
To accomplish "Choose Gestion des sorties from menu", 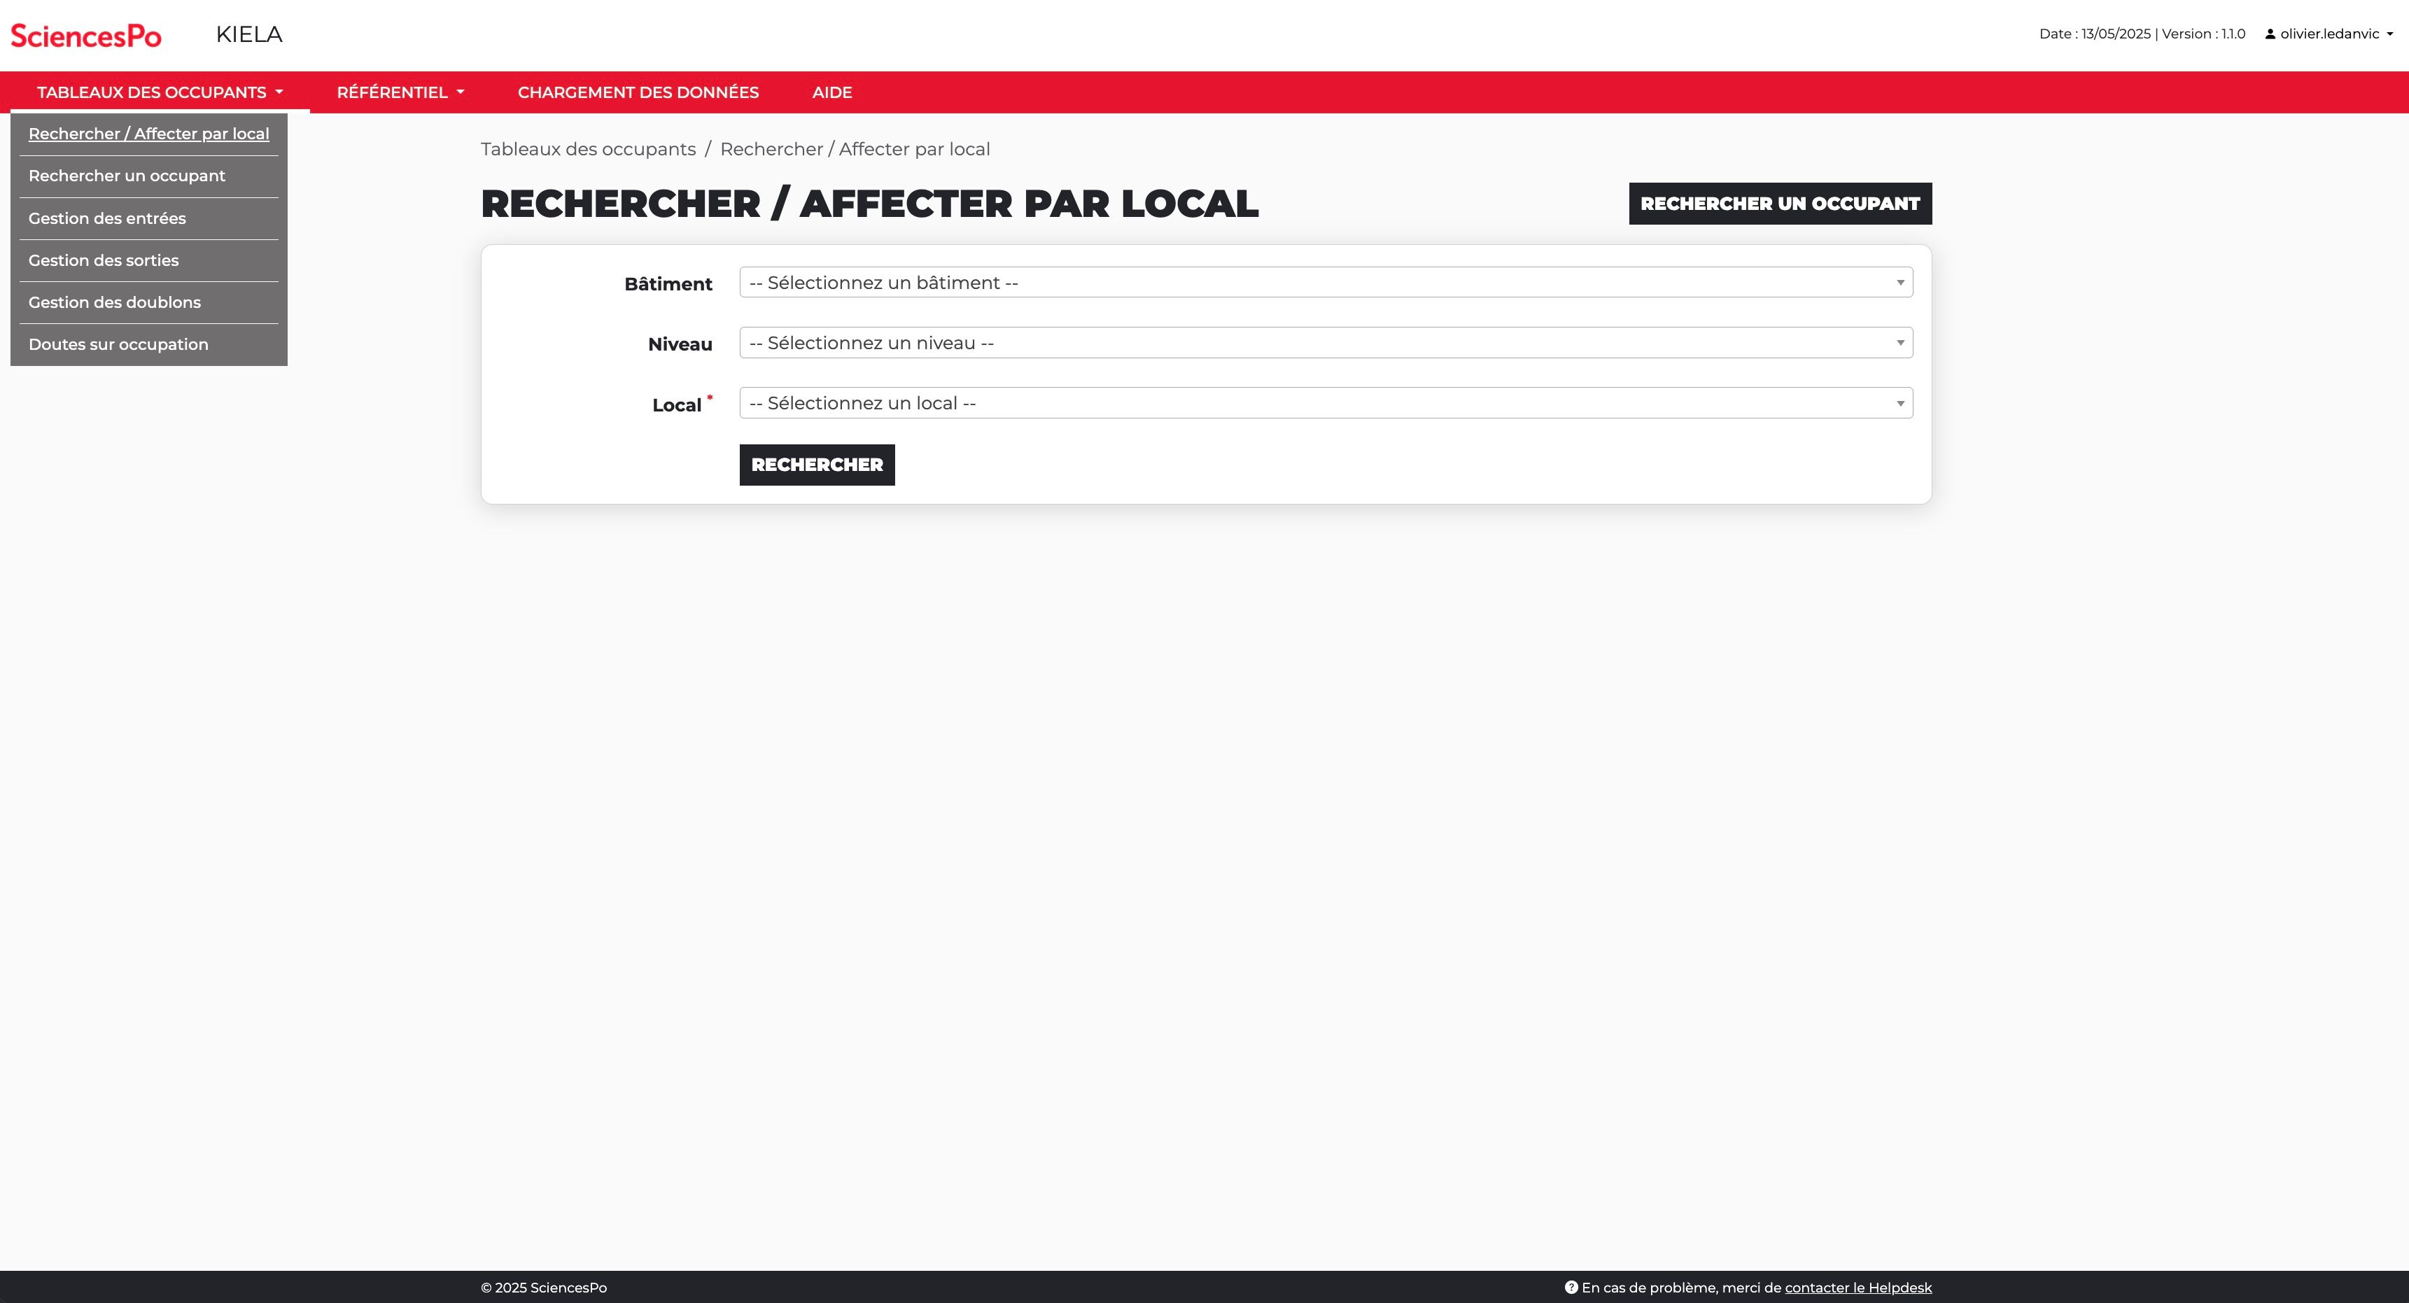I will (x=104, y=261).
